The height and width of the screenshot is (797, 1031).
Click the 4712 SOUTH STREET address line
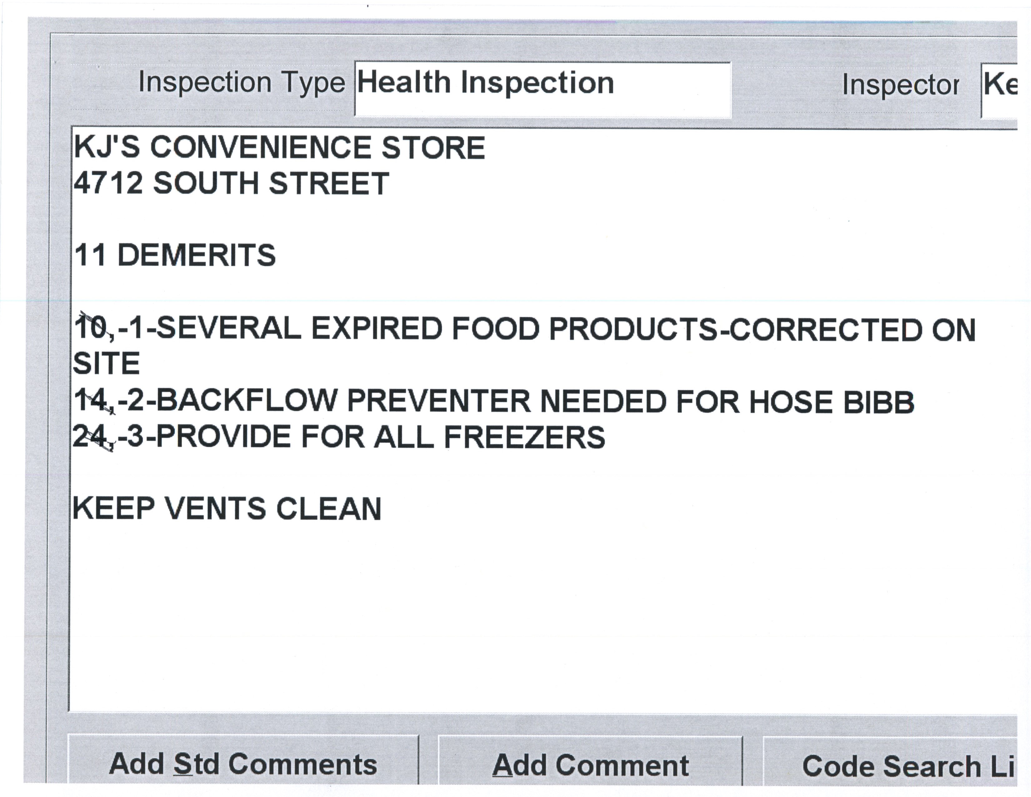click(231, 183)
